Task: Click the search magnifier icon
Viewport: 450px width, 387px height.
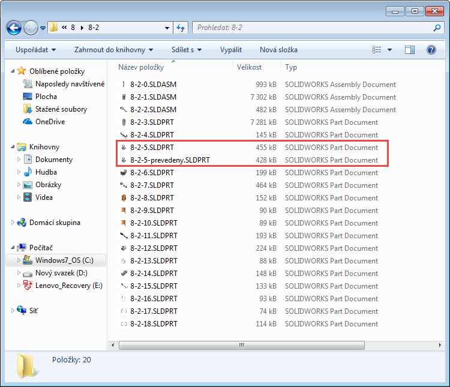Action: pyautogui.click(x=437, y=28)
